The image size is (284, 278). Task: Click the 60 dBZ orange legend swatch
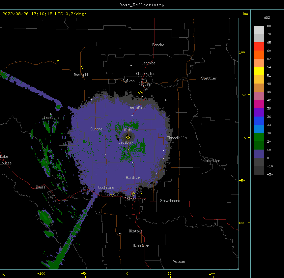coord(259,54)
